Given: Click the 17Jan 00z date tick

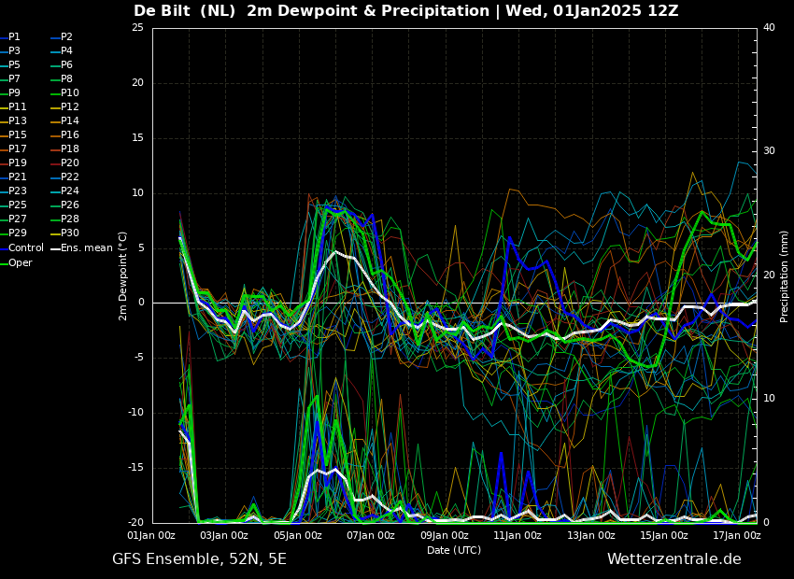Looking at the screenshot, I should click(x=736, y=536).
